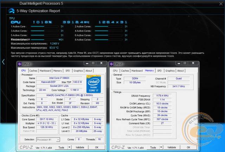Image resolution: width=225 pixels, height=152 pixels.
Task: Close the left CPU-Z window
Action: [x=101, y=63]
